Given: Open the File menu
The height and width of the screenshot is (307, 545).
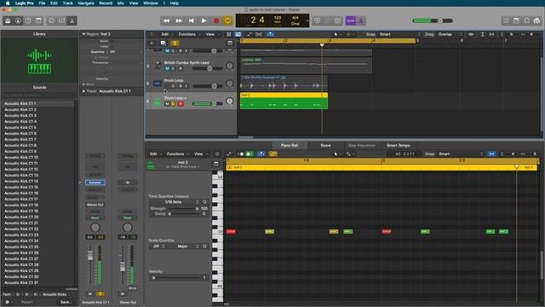Looking at the screenshot, I should [x=42, y=3].
